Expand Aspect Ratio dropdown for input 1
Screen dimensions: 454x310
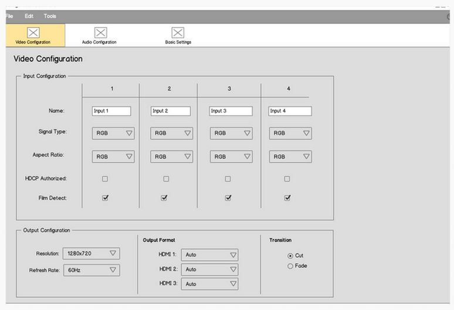pyautogui.click(x=113, y=156)
